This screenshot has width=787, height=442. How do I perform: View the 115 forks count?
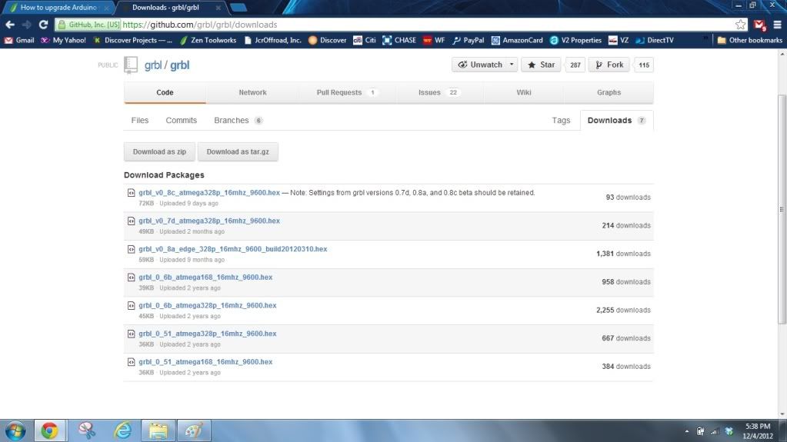644,65
